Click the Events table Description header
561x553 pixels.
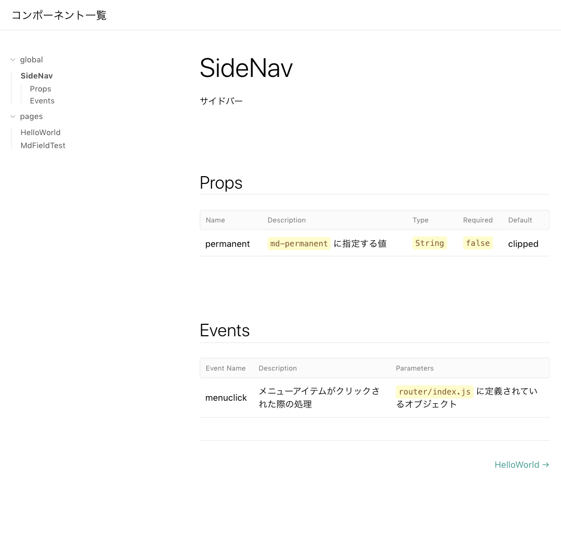pyautogui.click(x=278, y=368)
